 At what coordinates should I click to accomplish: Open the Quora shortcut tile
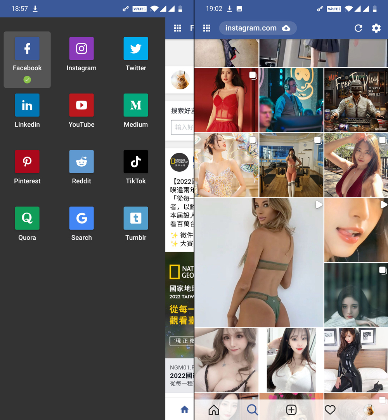point(27,224)
